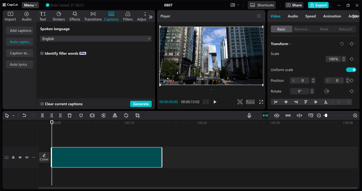362x191 pixels.
Task: Click the linkage chain icon
Action: click(288, 115)
